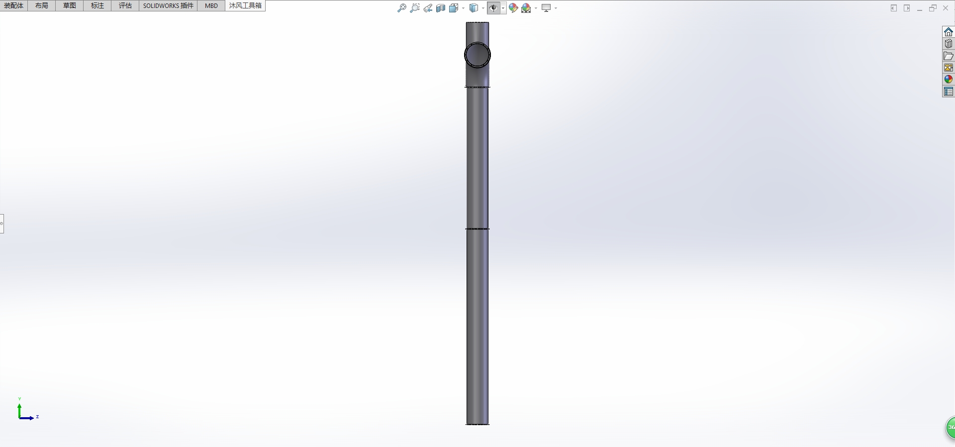Open the Apply Scene dropdown arrow
This screenshot has width=955, height=447.
536,8
